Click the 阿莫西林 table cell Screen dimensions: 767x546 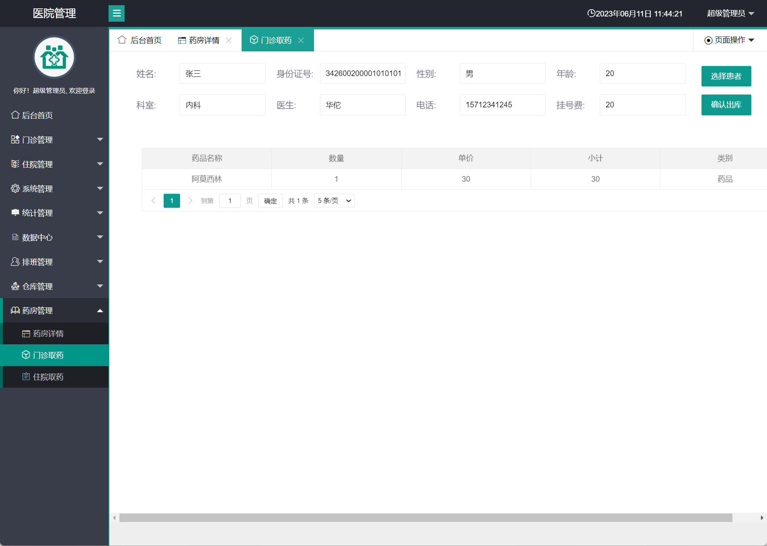pos(207,179)
